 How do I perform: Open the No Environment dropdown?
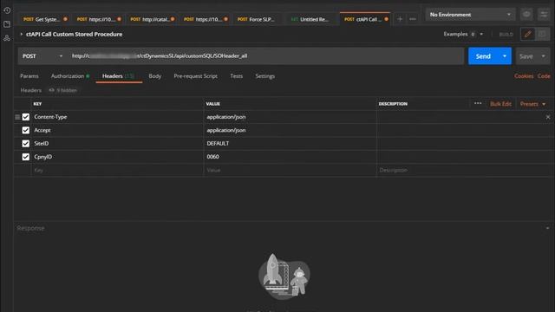[470, 15]
